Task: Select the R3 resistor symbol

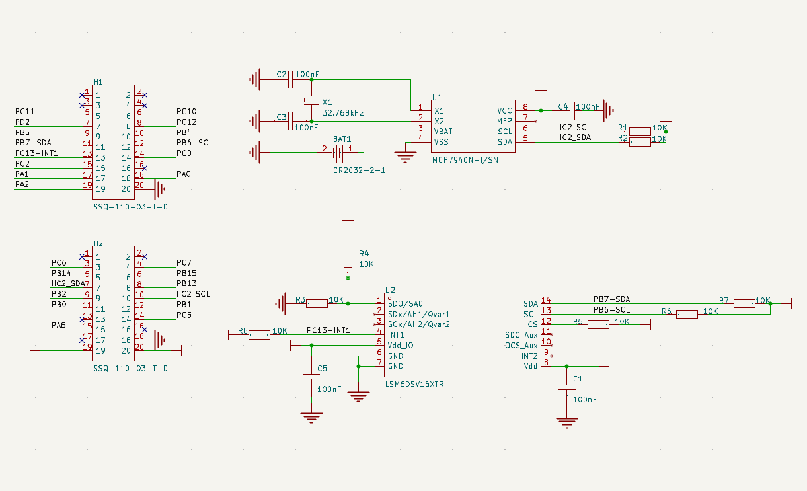Action: (317, 303)
